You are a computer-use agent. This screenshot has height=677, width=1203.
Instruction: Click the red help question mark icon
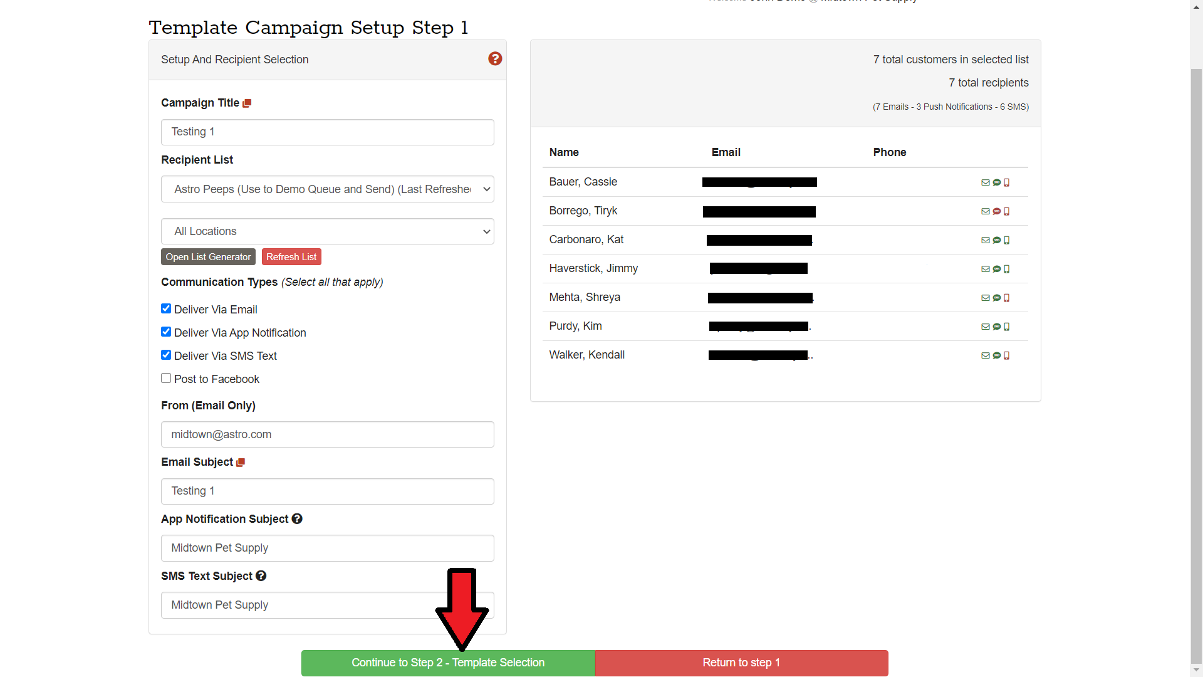pos(495,59)
